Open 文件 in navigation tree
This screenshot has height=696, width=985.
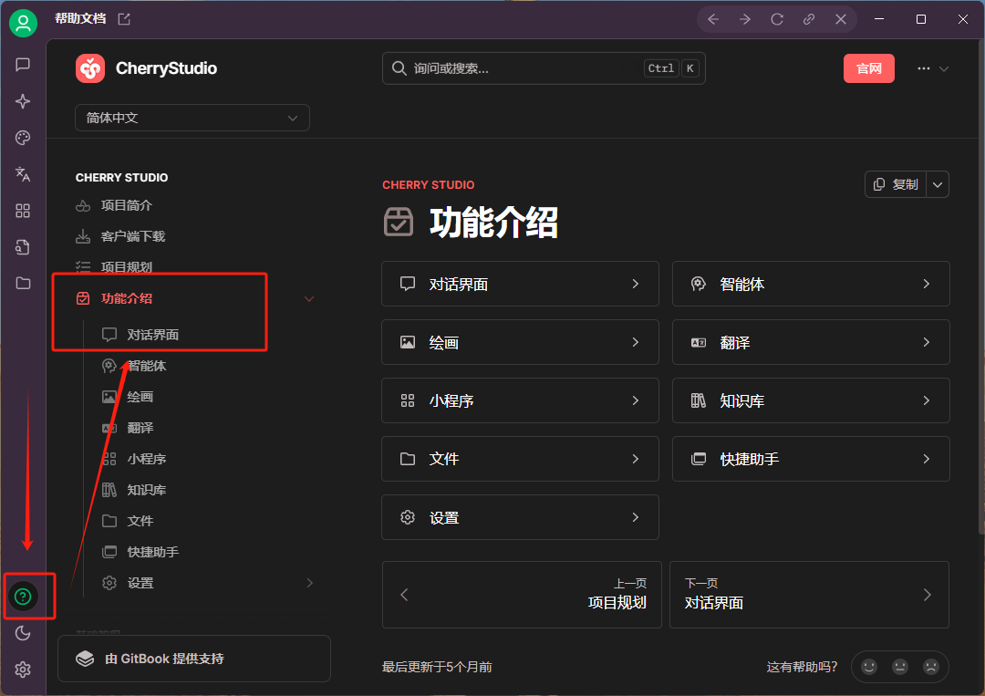point(140,521)
